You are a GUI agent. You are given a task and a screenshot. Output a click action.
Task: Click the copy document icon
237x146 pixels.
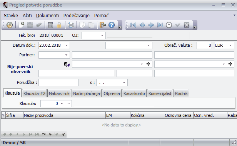pyautogui.click(x=82, y=25)
